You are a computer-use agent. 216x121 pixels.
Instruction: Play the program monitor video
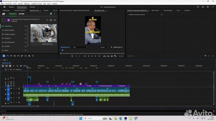92,56
